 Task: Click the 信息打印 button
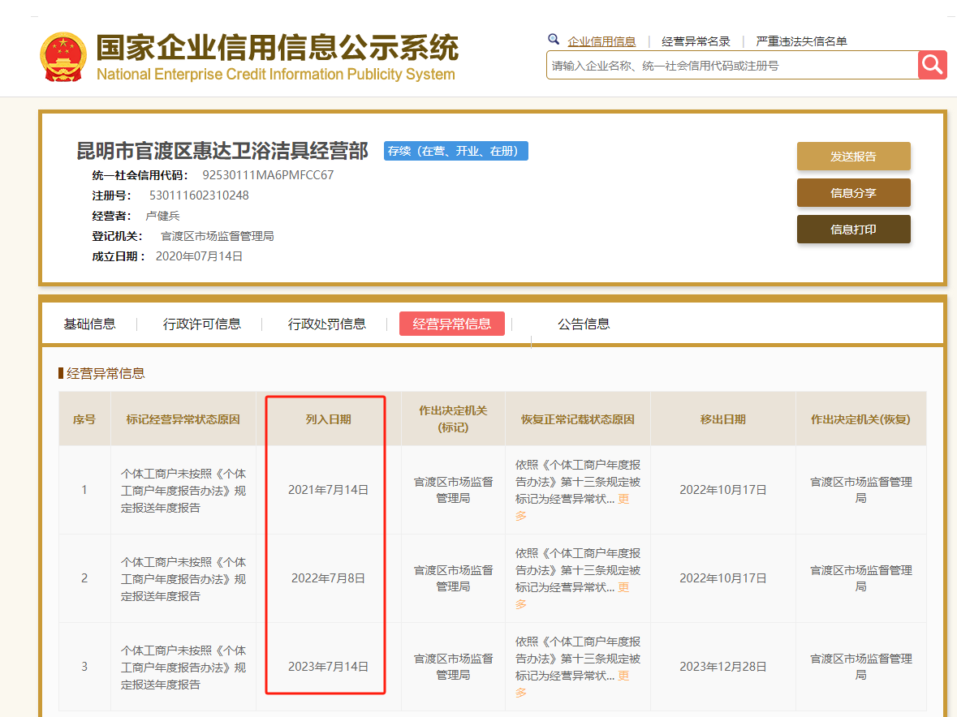853,230
